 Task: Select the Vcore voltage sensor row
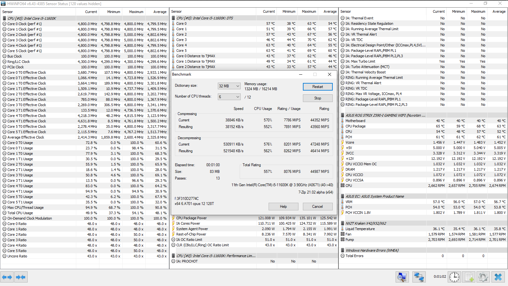(x=350, y=142)
